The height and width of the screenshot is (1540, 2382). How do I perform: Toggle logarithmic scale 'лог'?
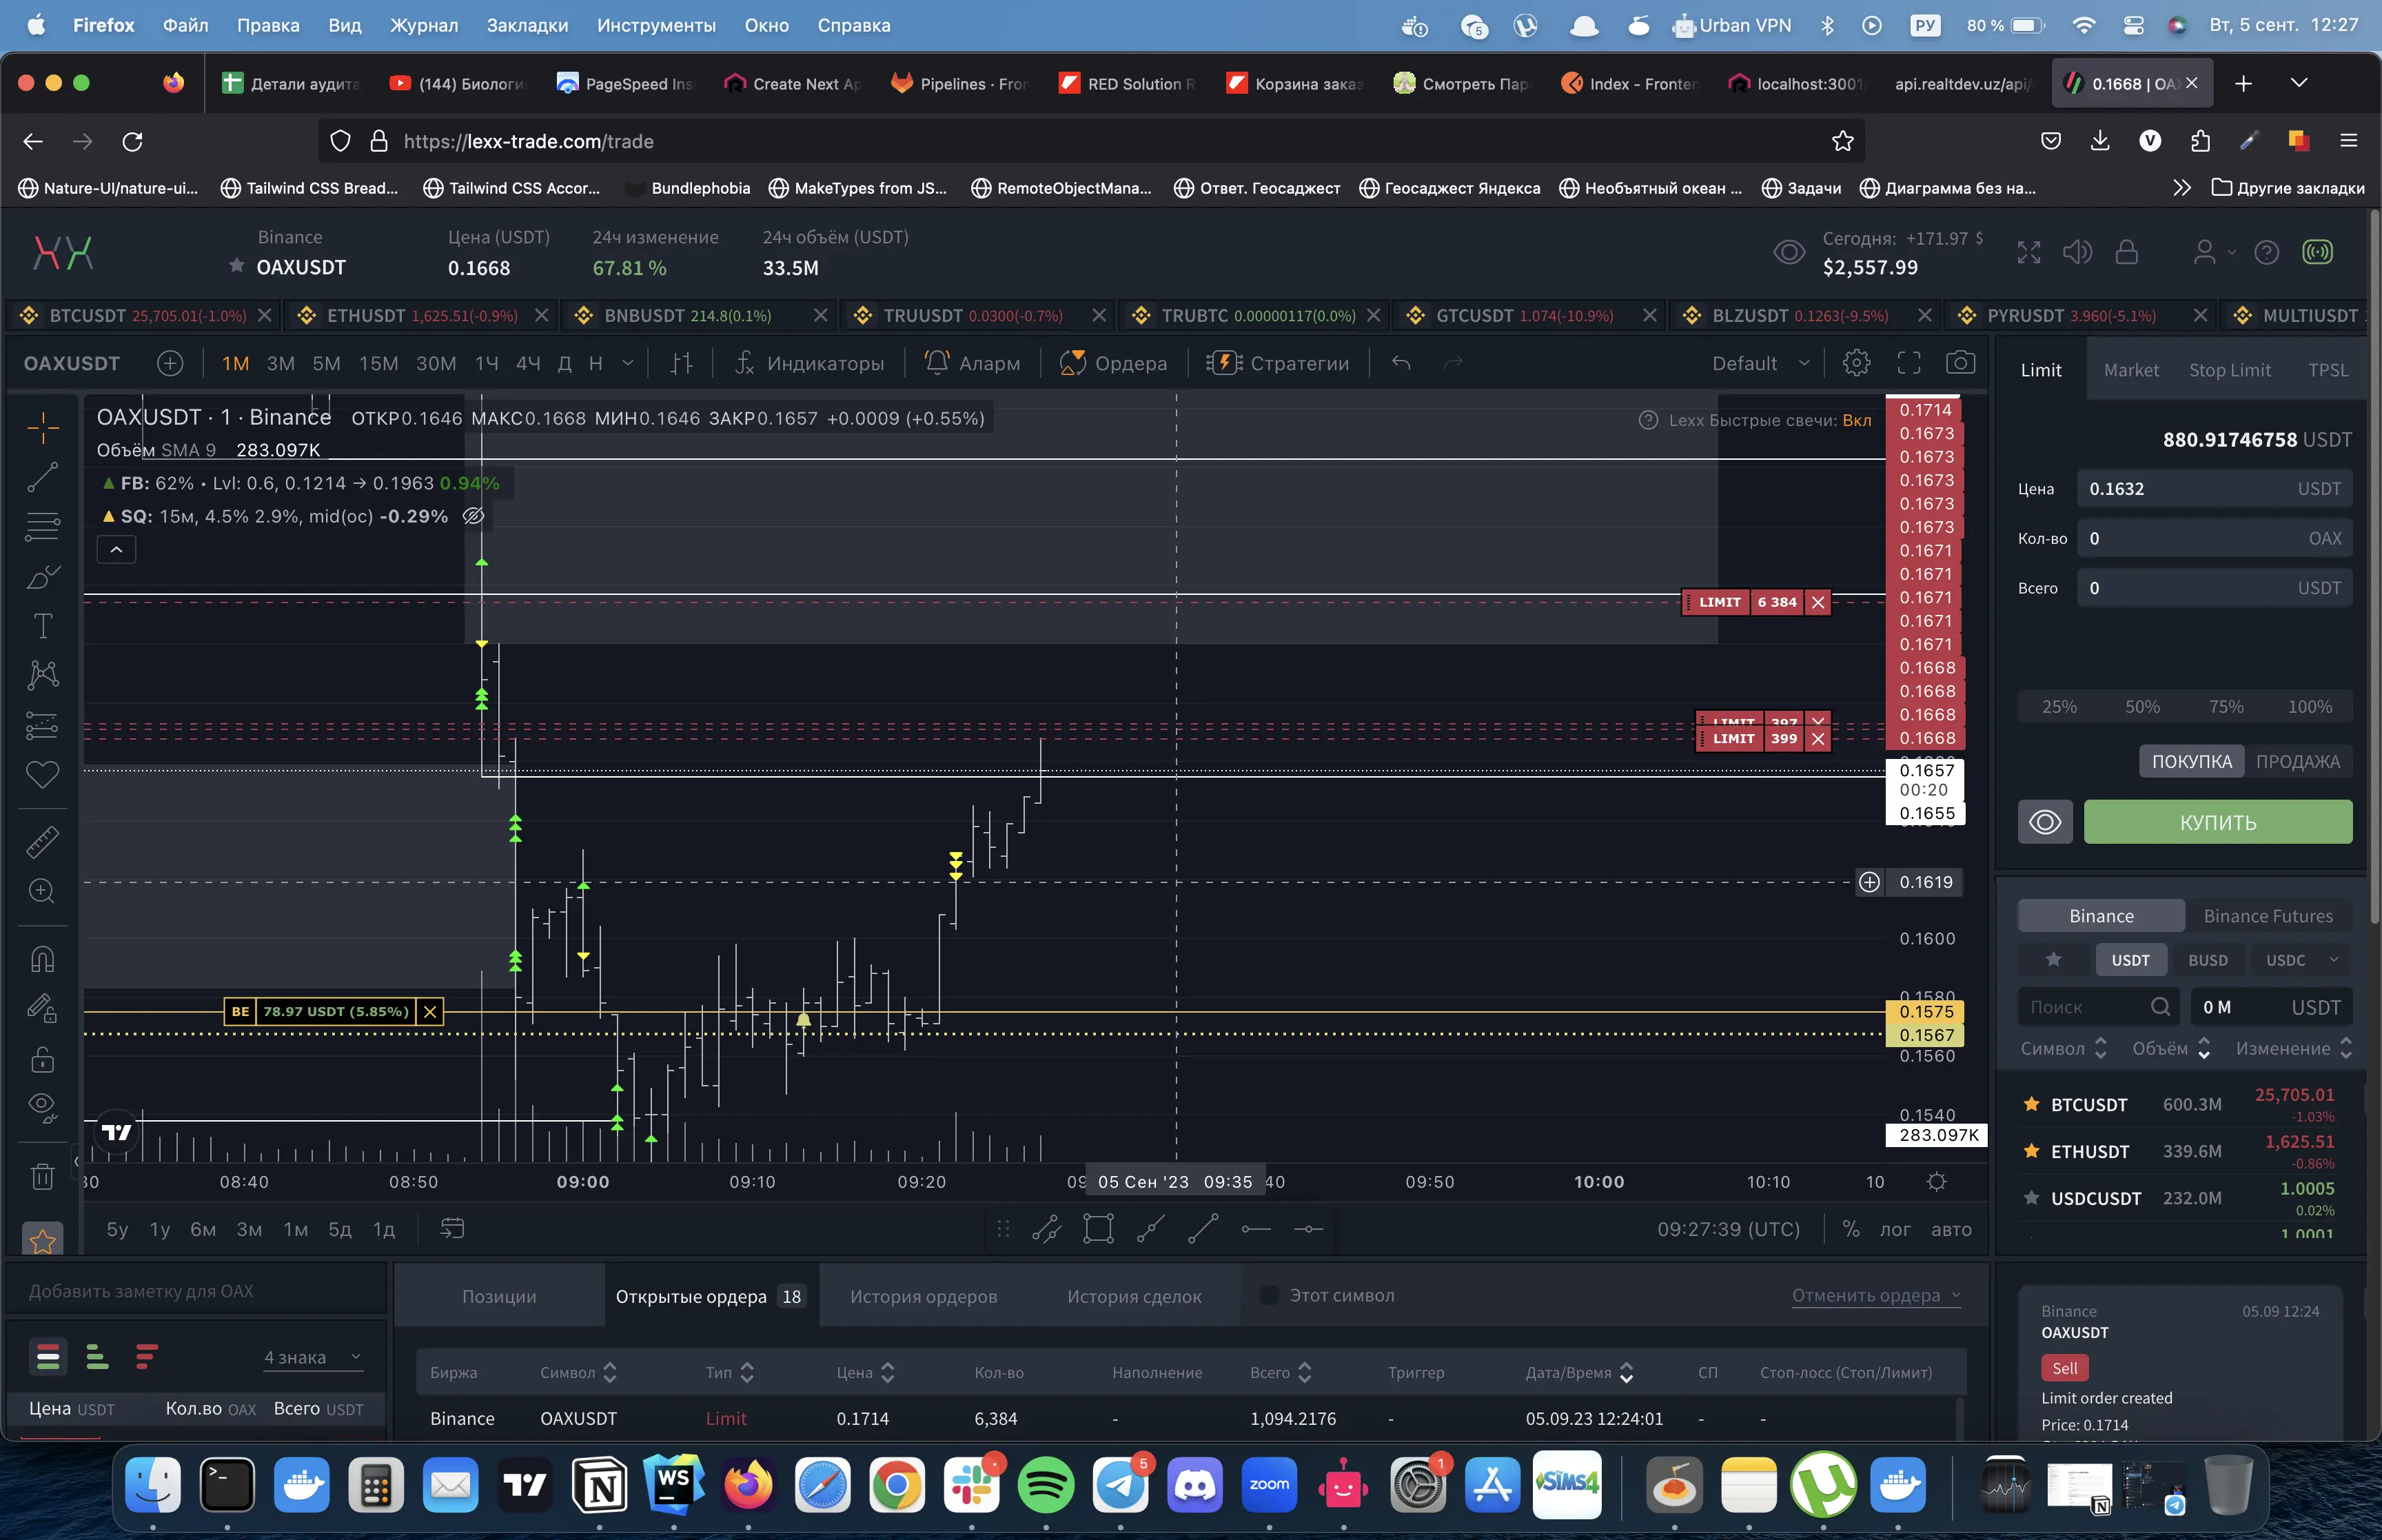point(1894,1229)
